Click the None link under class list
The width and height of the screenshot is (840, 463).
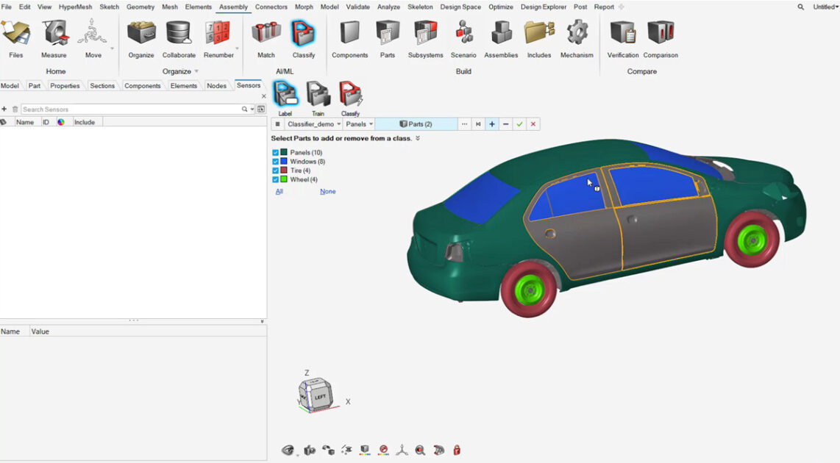(327, 192)
